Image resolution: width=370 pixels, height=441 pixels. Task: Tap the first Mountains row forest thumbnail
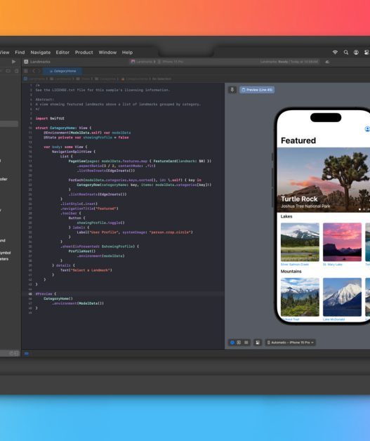tap(300, 297)
